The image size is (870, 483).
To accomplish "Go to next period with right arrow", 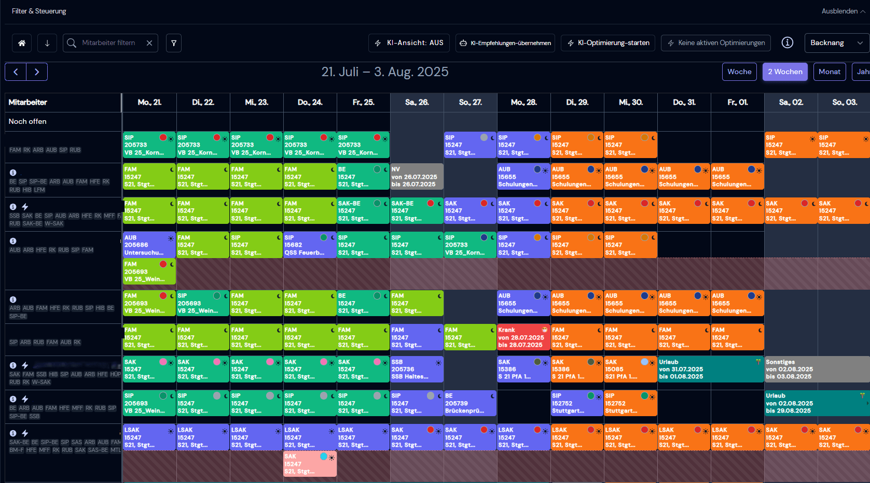I will tap(37, 72).
